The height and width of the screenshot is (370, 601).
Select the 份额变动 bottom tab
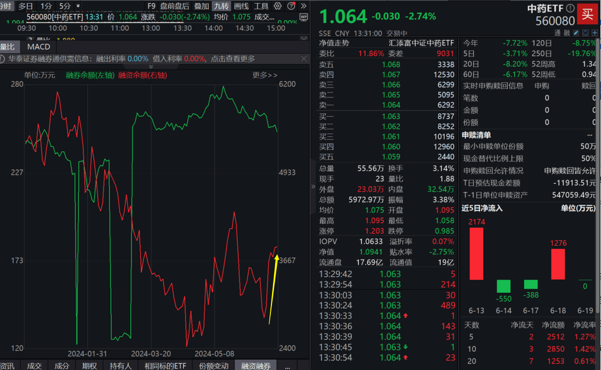point(213,366)
